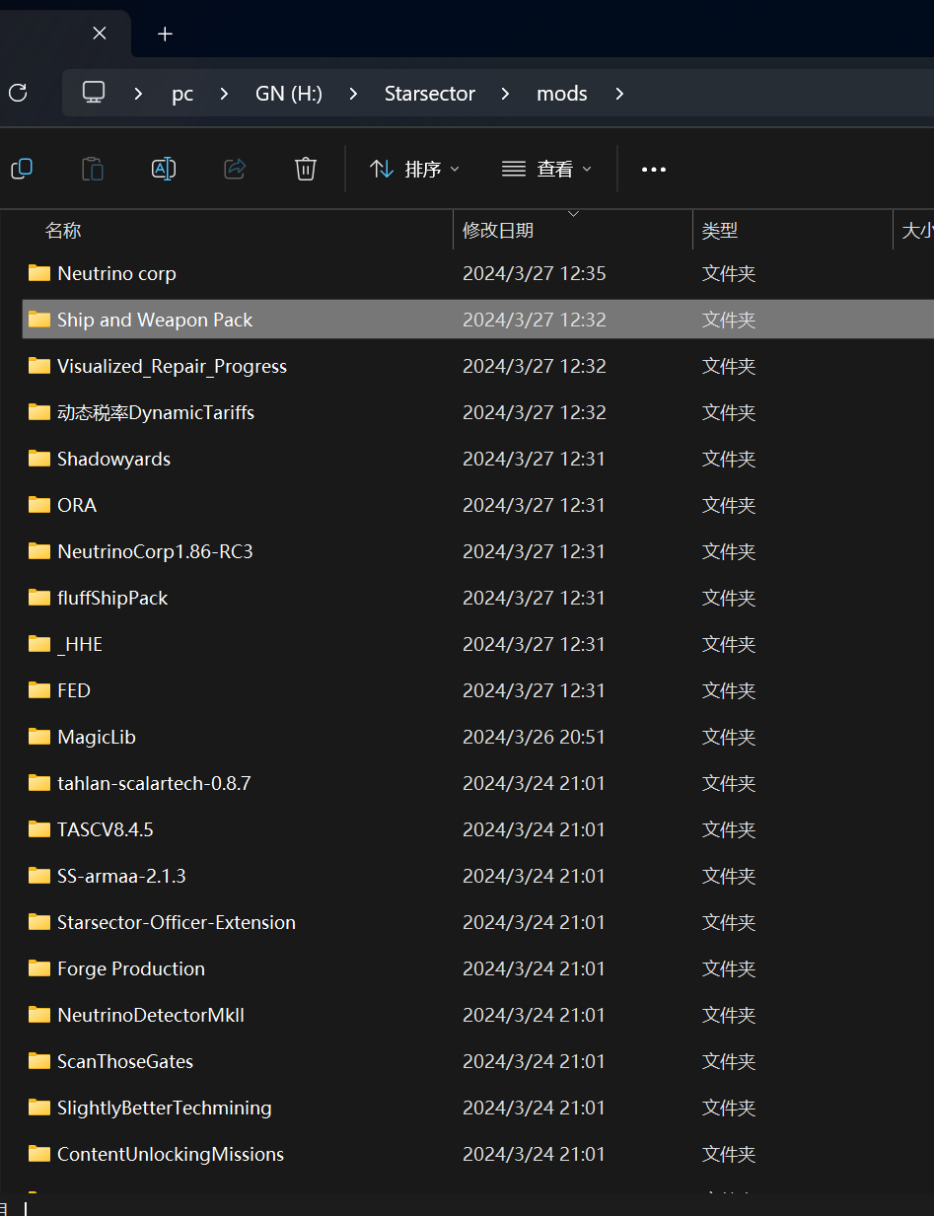
Task: Open a new tab with the plus button
Action: [x=165, y=34]
